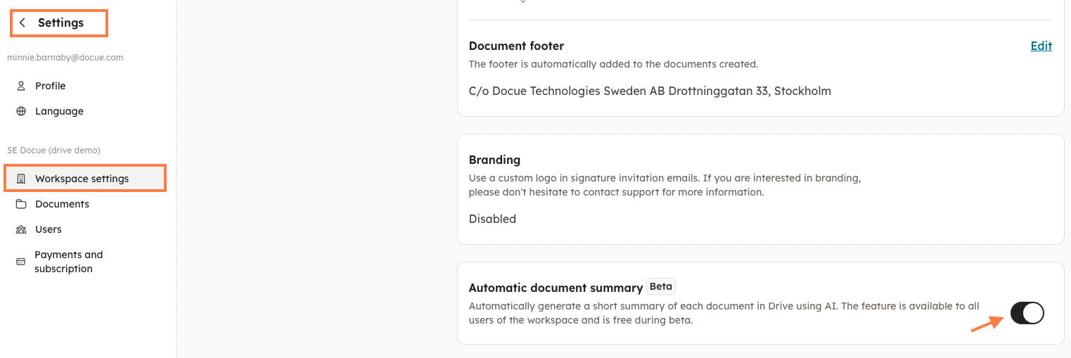The height and width of the screenshot is (358, 1071).
Task: Click the Payments credit card icon
Action: point(21,262)
